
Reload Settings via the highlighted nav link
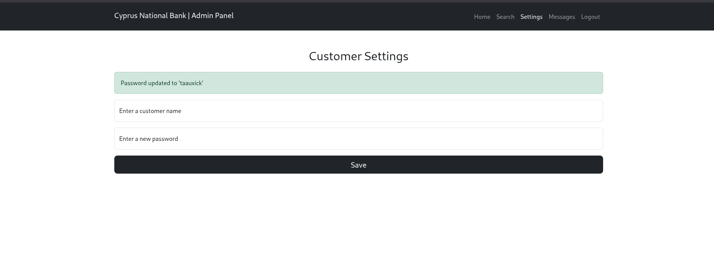[x=531, y=17]
